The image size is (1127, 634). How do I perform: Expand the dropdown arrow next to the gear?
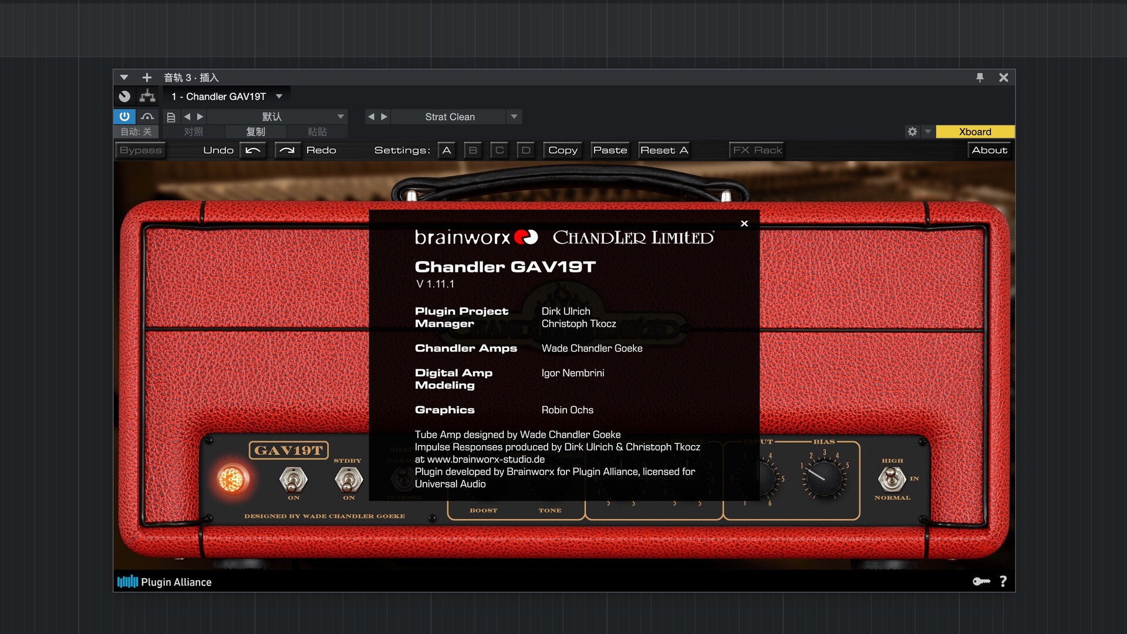click(x=928, y=132)
